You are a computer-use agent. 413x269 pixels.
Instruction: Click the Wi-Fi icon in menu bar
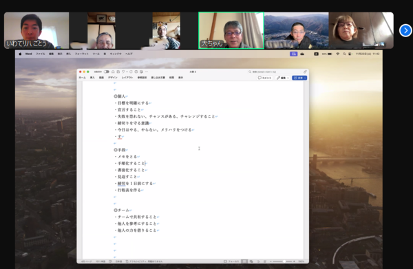click(338, 54)
